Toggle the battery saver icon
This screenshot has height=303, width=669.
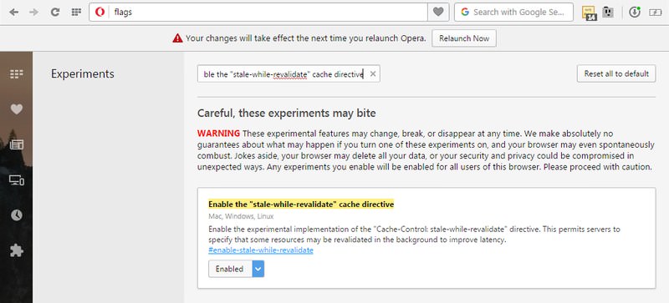(x=655, y=13)
